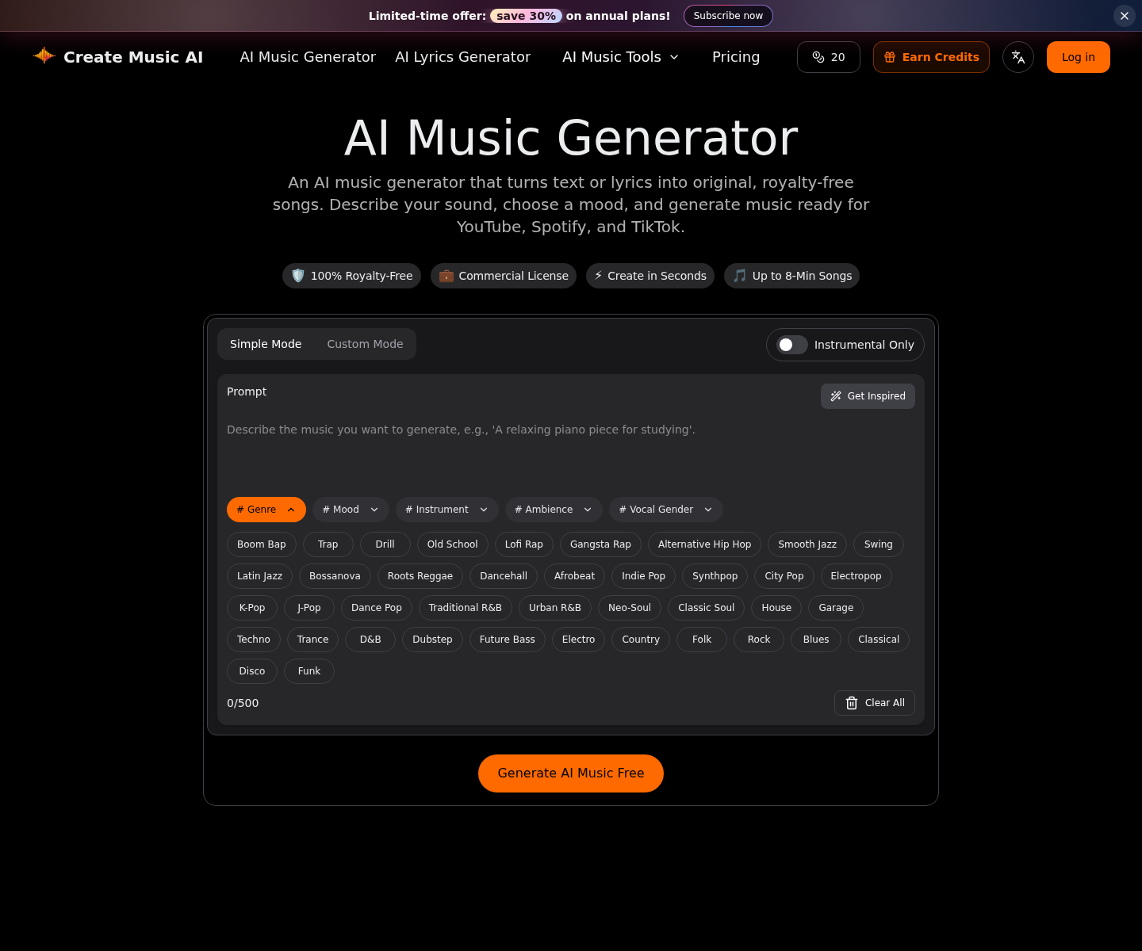
Task: Select the Smooth Jazz genre tag
Action: pyautogui.click(x=807, y=544)
